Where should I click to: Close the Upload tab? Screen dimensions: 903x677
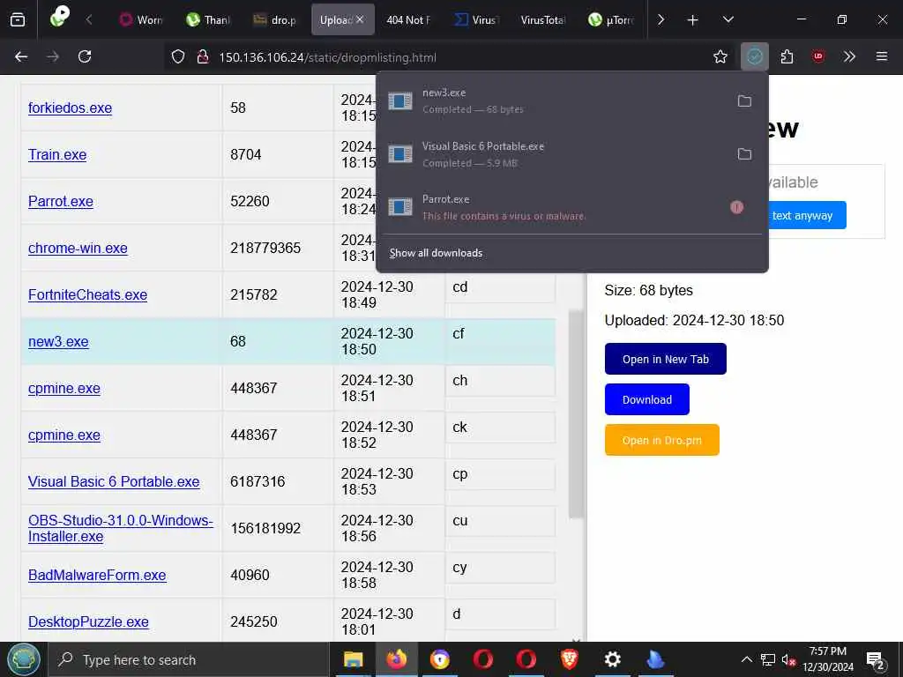click(360, 19)
